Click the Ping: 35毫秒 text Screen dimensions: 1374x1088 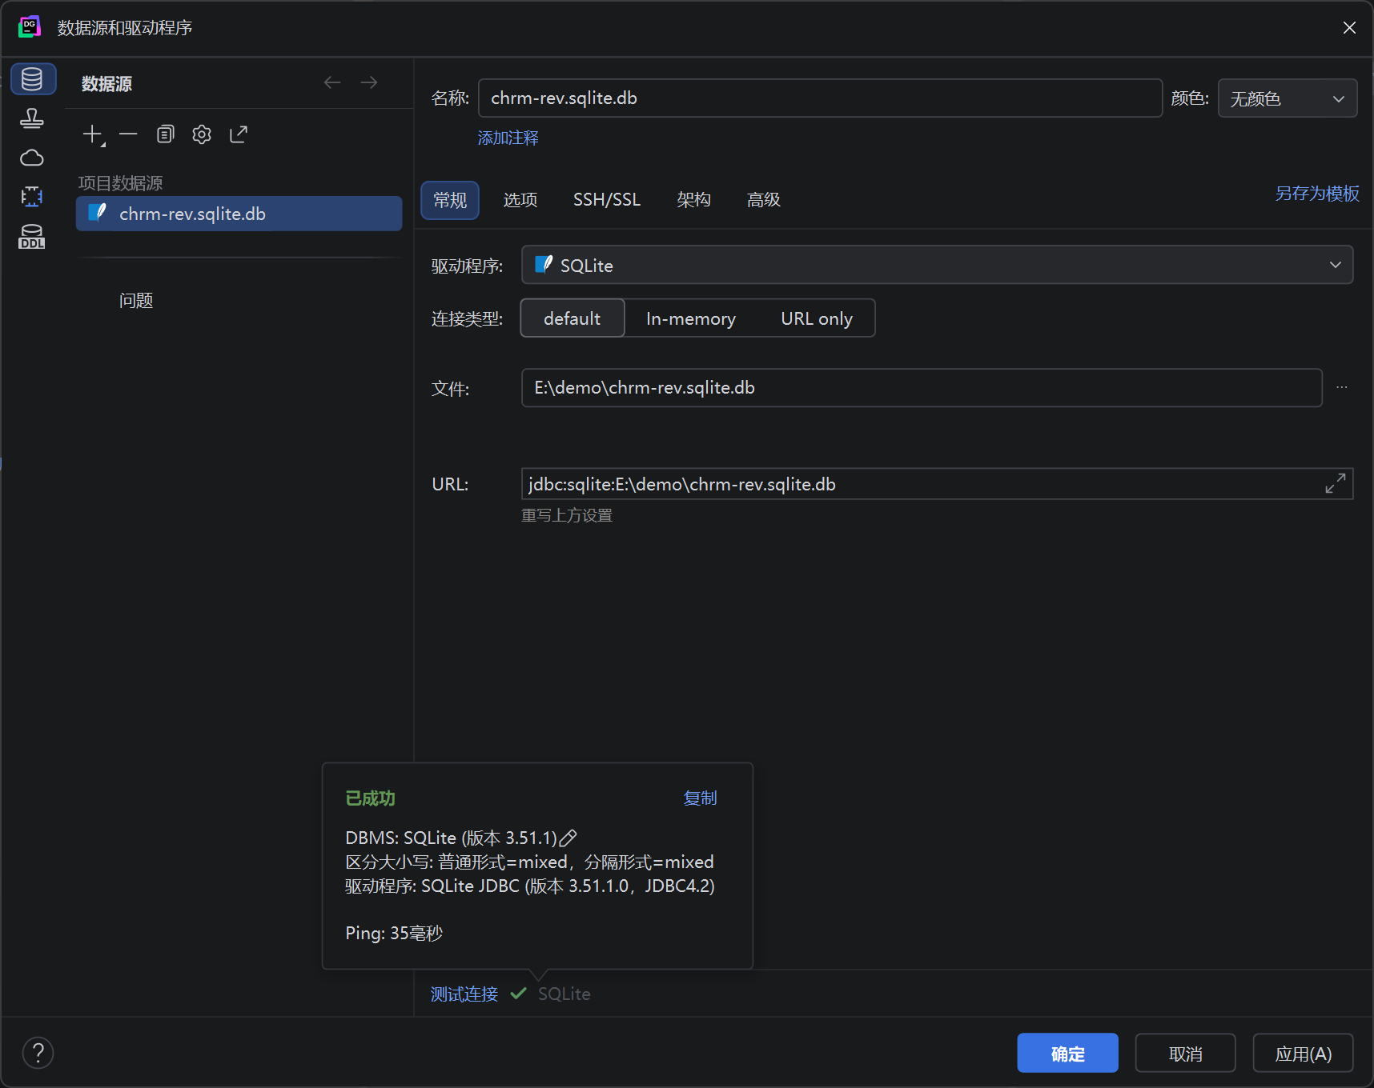click(x=394, y=934)
